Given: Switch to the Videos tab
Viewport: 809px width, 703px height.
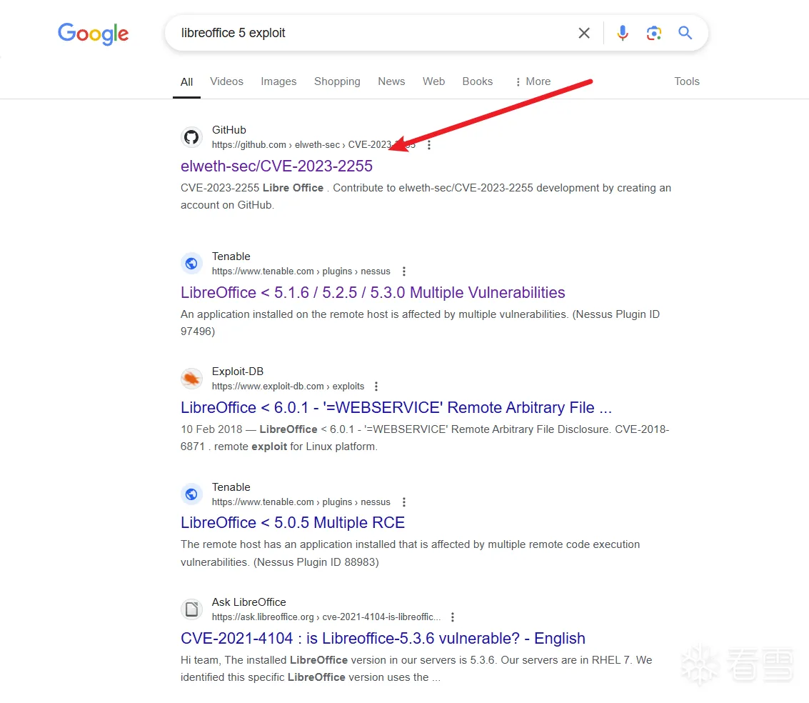Looking at the screenshot, I should 227,81.
